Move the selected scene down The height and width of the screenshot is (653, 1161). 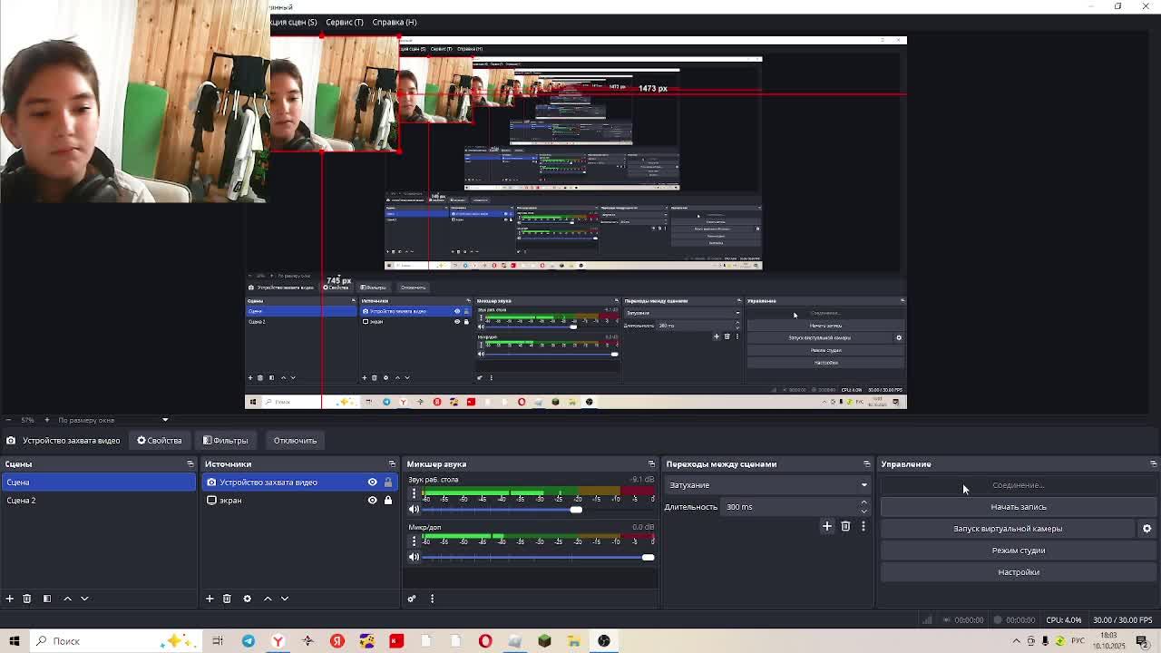84,599
